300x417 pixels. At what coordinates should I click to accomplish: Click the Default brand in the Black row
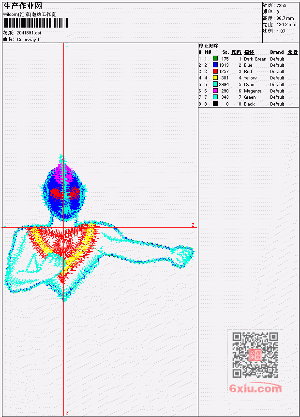pyautogui.click(x=277, y=104)
